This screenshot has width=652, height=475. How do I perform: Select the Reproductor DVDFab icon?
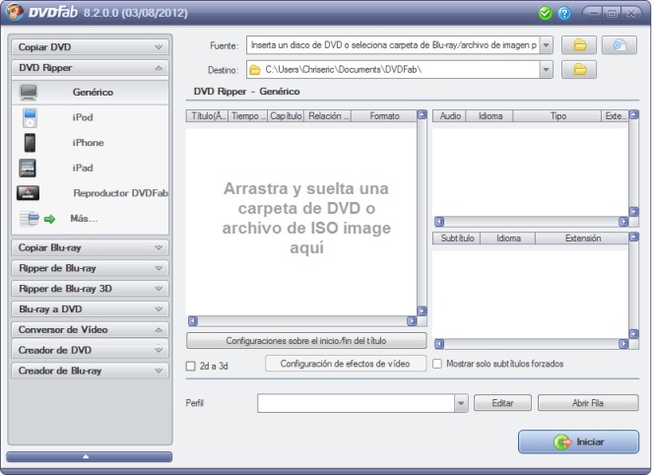(28, 193)
